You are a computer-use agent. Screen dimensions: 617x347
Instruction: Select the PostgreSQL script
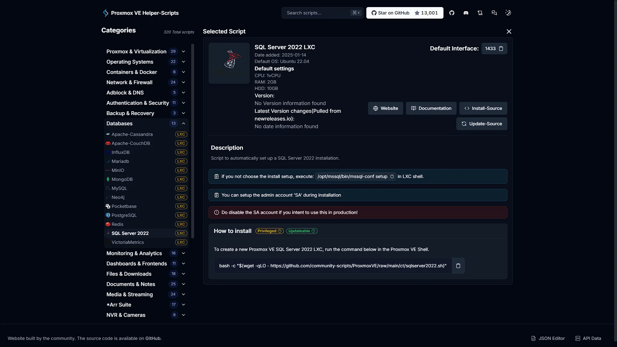pos(146,215)
